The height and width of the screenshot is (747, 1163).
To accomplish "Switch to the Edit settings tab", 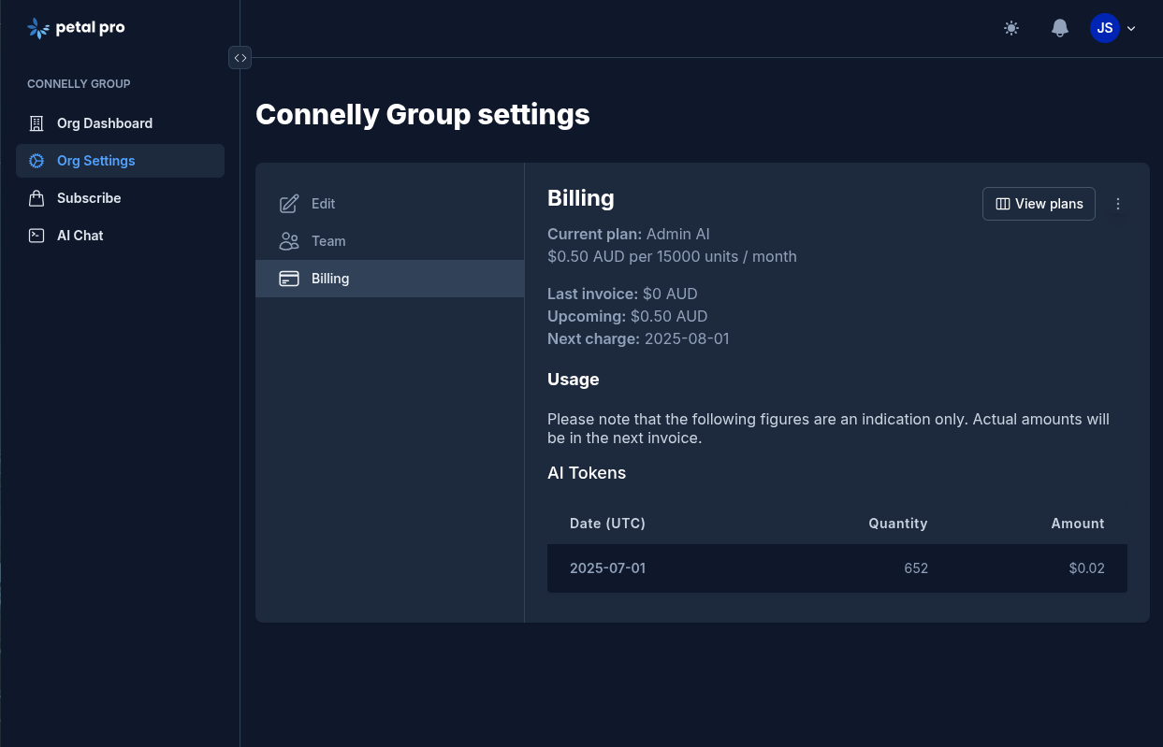I will coord(323,204).
